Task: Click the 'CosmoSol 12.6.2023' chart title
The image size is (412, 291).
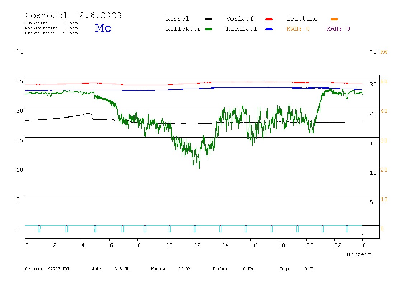Action: point(73,15)
